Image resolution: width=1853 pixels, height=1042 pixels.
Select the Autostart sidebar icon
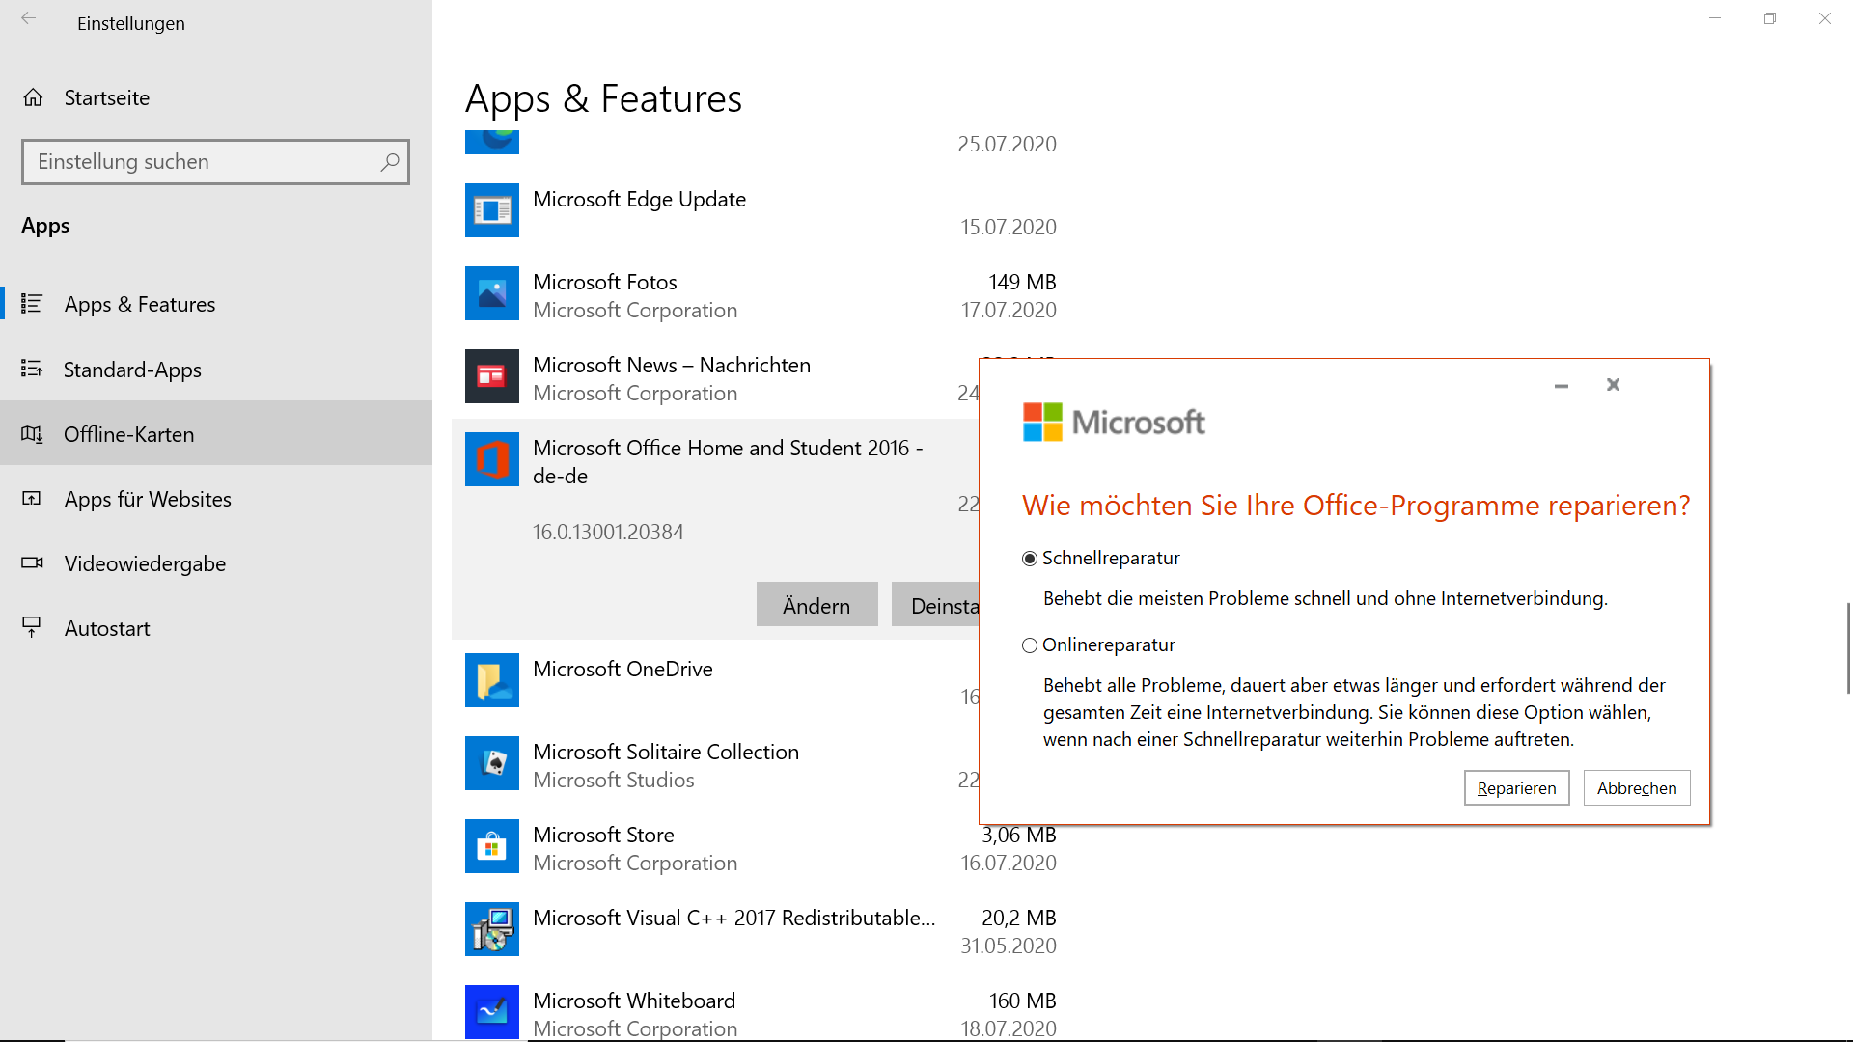click(32, 628)
